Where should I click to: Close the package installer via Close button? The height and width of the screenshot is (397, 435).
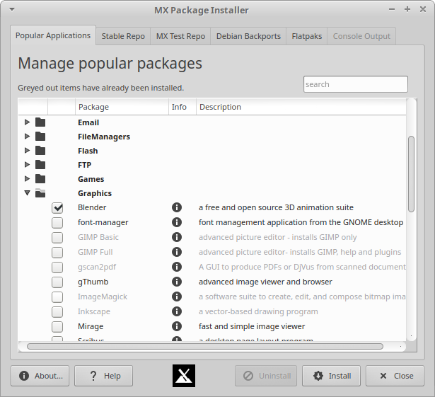click(x=395, y=376)
